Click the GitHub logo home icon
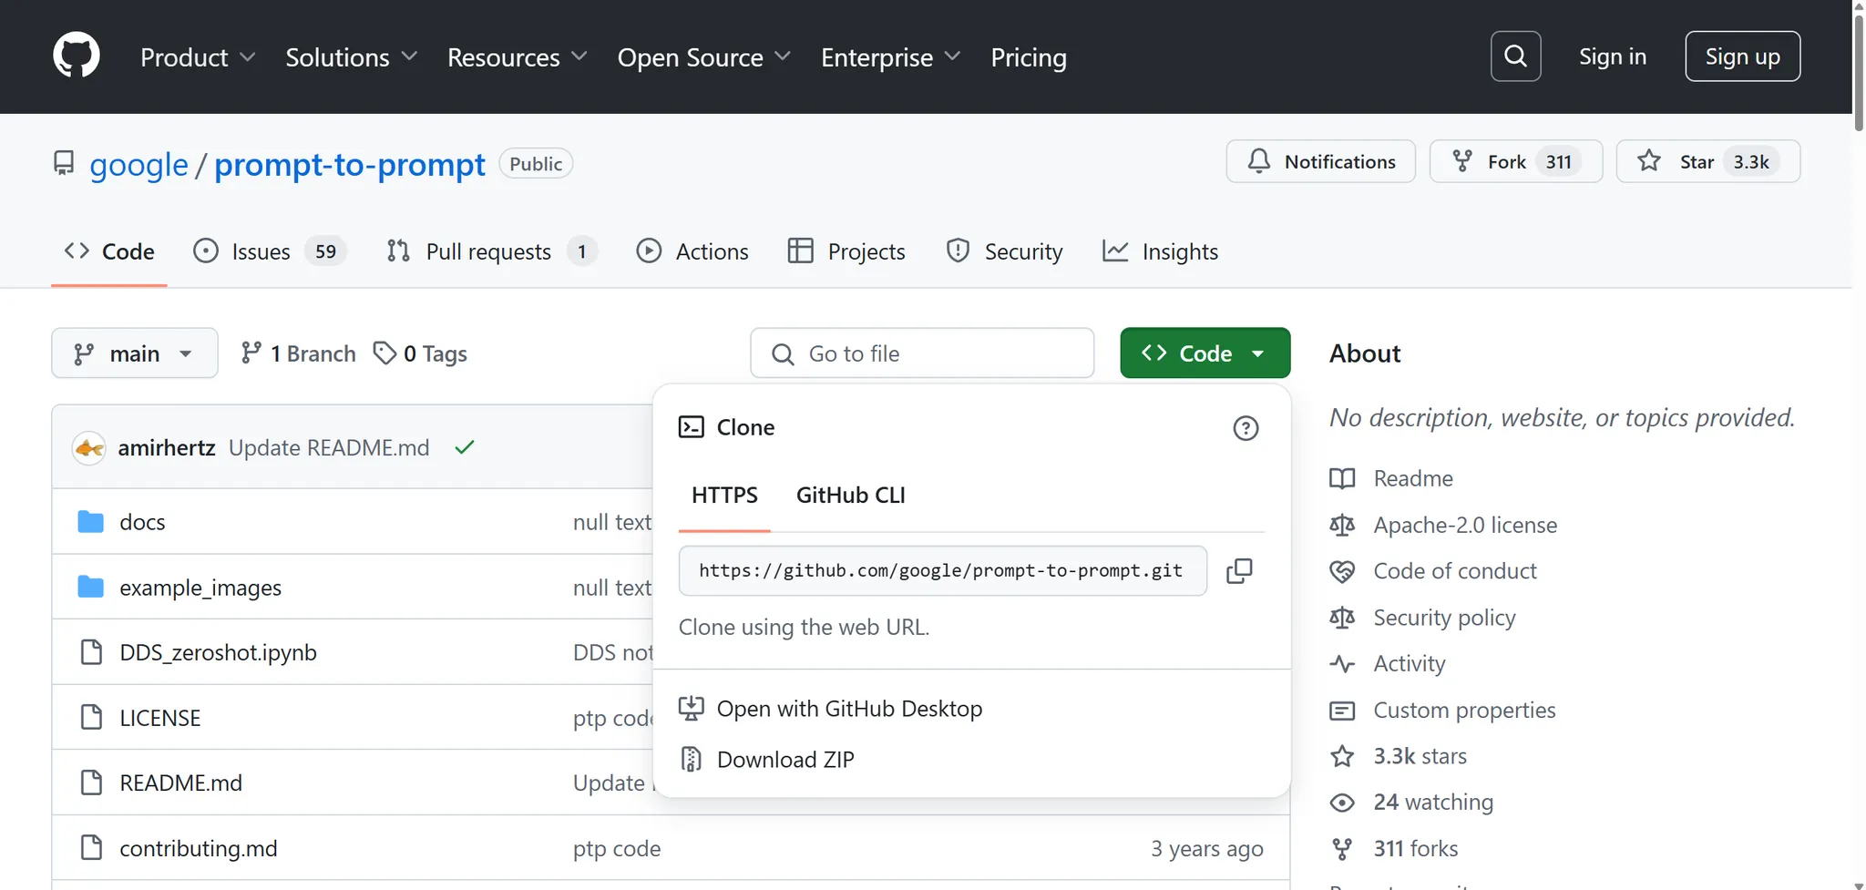 coord(77,56)
